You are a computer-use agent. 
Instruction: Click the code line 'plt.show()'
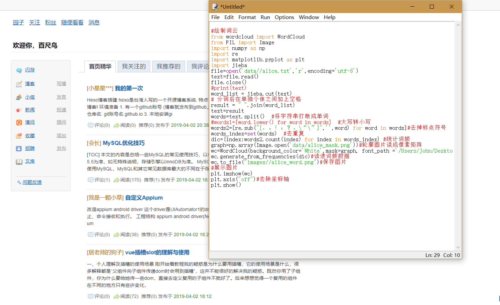pyautogui.click(x=226, y=185)
